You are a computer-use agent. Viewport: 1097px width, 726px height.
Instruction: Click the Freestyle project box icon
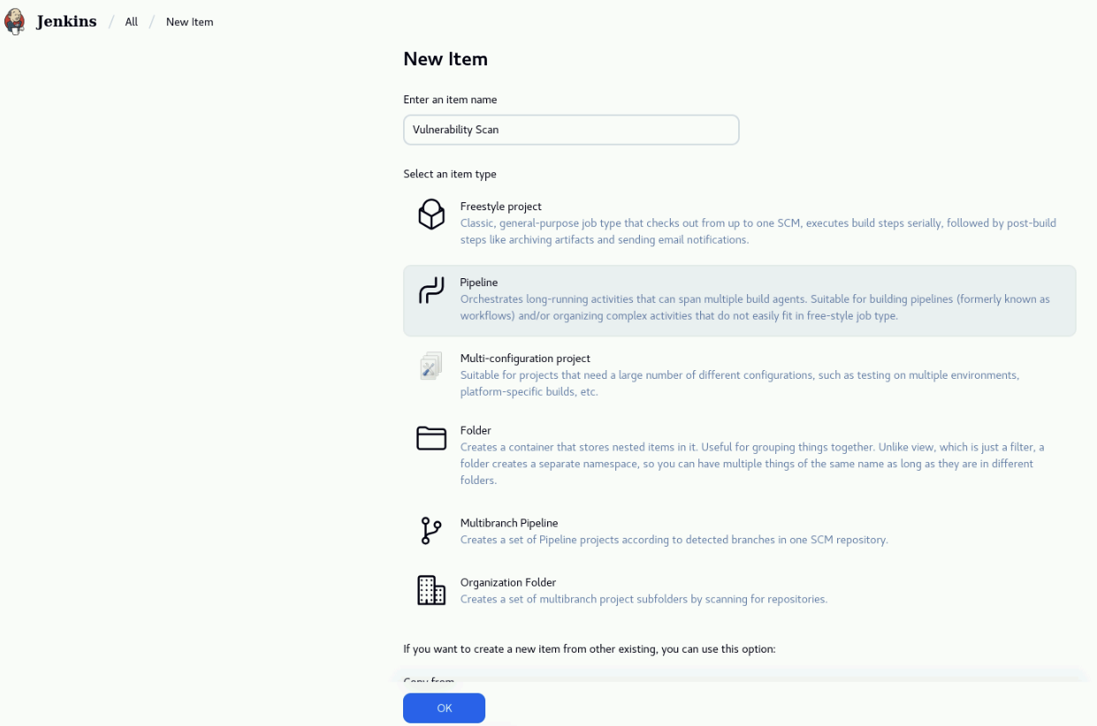pyautogui.click(x=431, y=215)
